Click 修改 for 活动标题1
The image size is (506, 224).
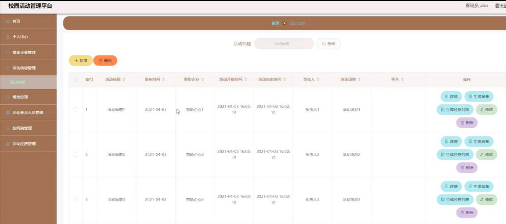[x=486, y=110]
